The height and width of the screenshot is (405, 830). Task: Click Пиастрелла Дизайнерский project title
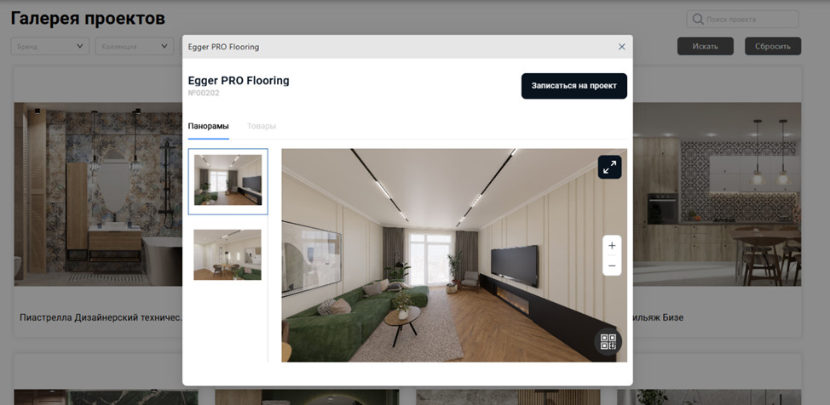point(101,317)
